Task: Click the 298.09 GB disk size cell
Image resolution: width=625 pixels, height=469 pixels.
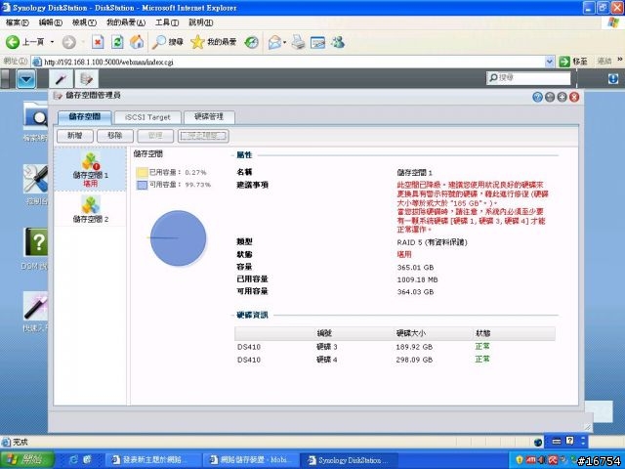Action: [x=414, y=360]
